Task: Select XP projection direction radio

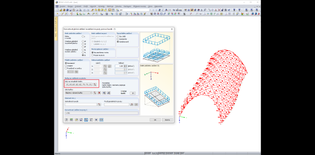Action: tap(83, 41)
